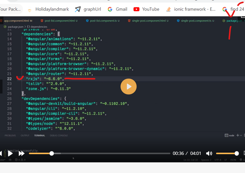Open the OUTPUT panel tab
The width and height of the screenshot is (245, 173).
pyautogui.click(x=25, y=135)
